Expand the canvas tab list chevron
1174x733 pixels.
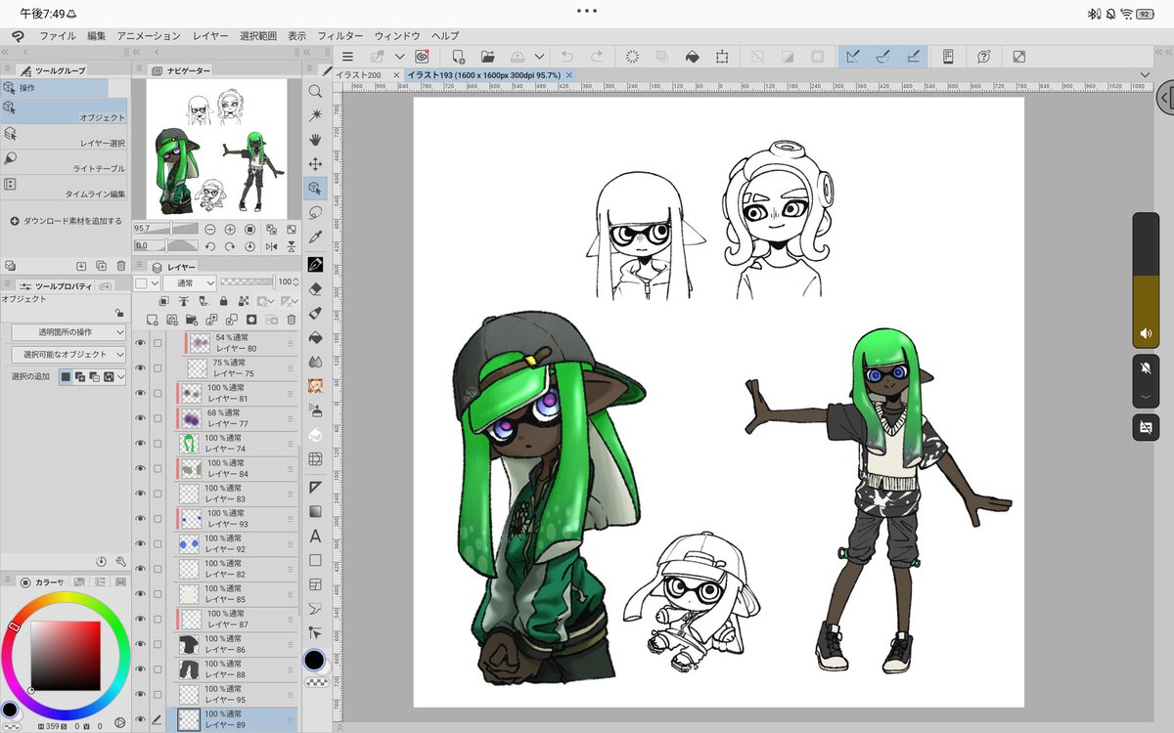[x=1145, y=75]
